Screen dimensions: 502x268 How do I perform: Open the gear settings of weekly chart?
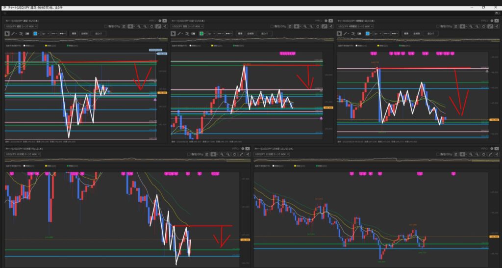point(160,21)
